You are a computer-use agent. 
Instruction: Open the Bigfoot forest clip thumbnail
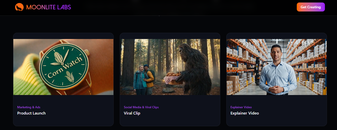[170, 67]
